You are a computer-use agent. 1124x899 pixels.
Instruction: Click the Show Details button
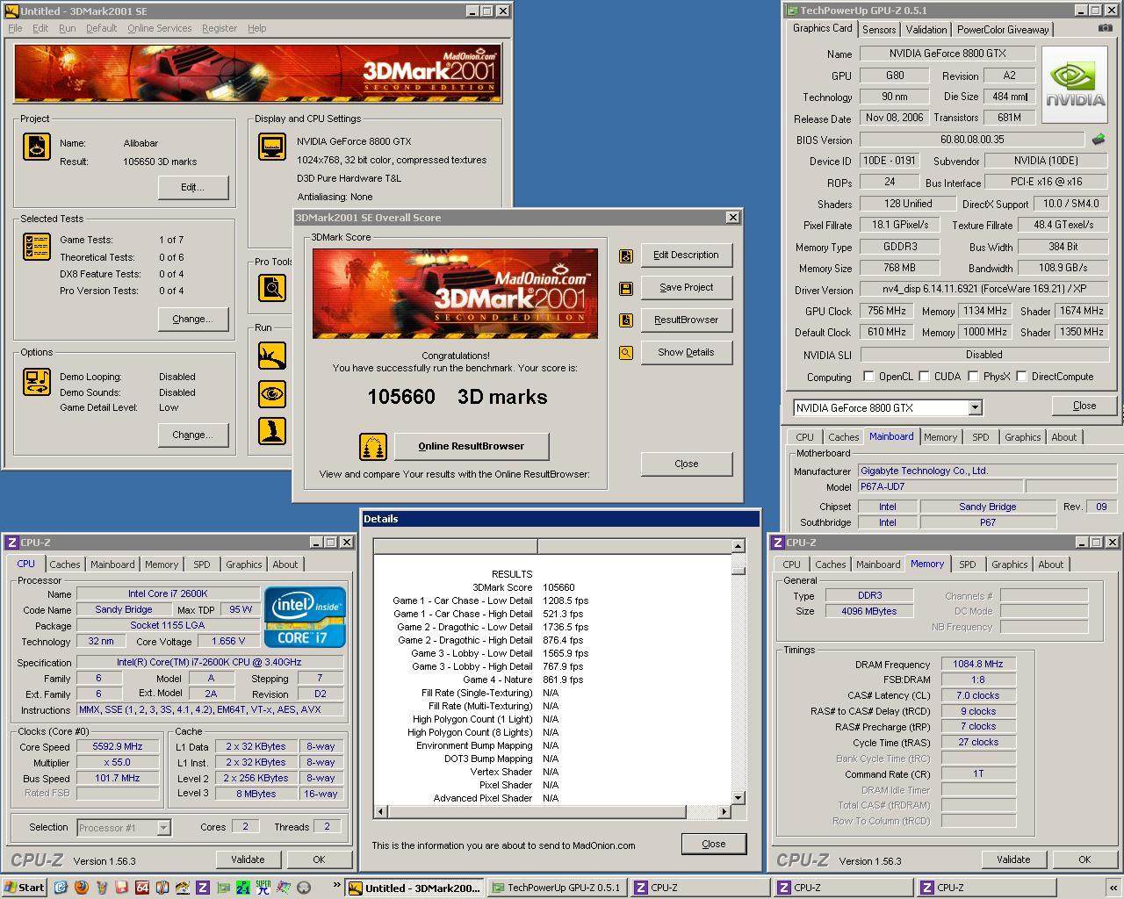686,353
